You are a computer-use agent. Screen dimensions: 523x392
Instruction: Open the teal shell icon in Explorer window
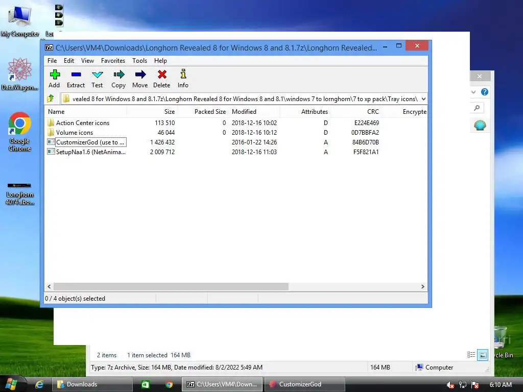pos(480,126)
